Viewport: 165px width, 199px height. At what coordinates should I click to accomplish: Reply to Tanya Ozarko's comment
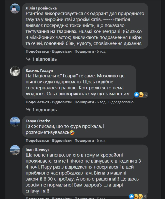(62, 141)
